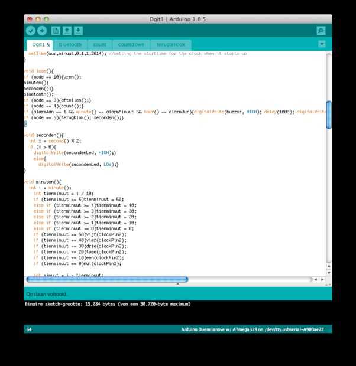Click the Arduino Duemilanove board info text
Image resolution: width=356 pixels, height=366 pixels.
coord(253,329)
